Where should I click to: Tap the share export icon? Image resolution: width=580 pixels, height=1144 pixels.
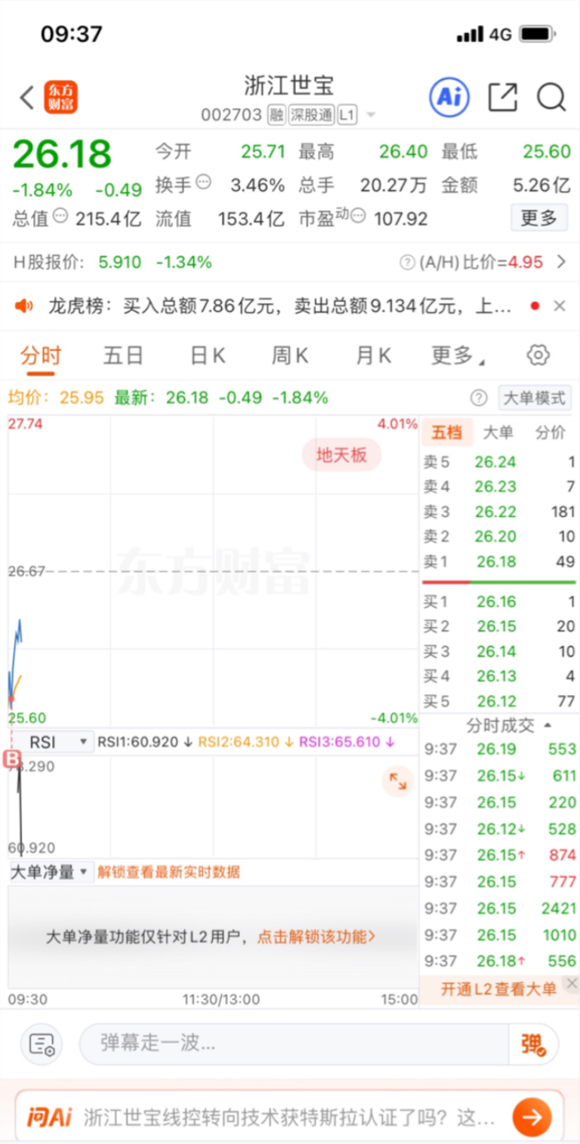[x=502, y=97]
